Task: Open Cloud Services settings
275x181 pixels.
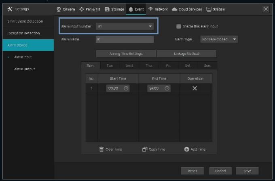Action: [187, 9]
